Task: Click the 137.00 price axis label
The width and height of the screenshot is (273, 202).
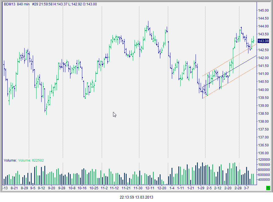Action: click(x=263, y=137)
